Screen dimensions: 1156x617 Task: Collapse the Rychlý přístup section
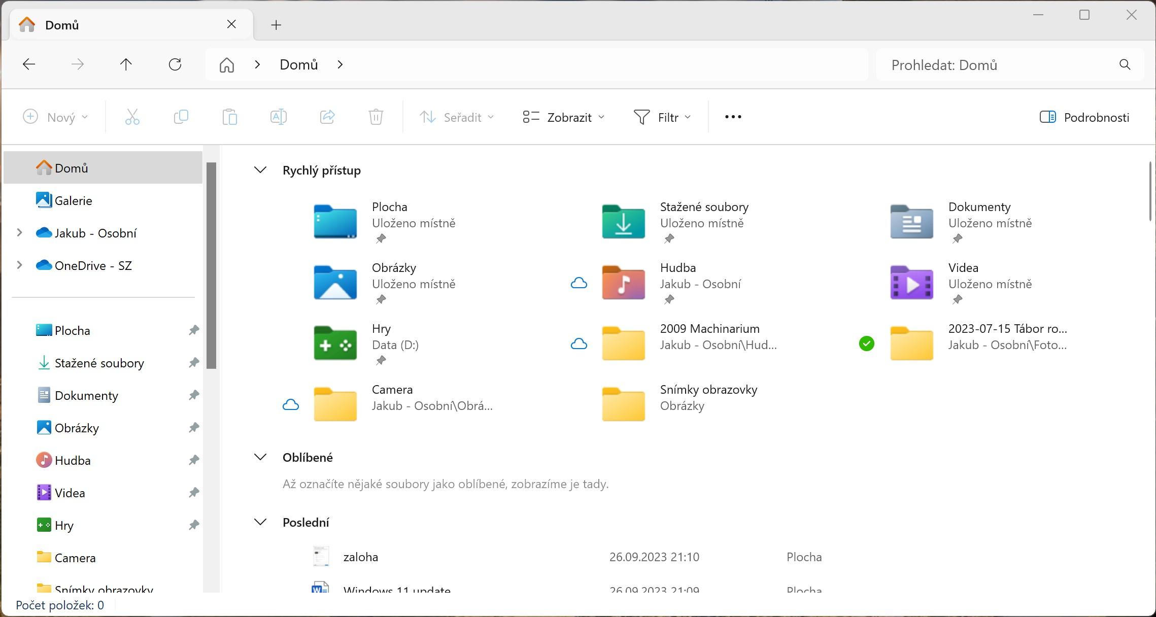pyautogui.click(x=260, y=170)
